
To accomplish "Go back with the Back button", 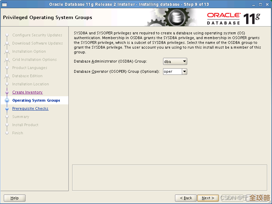I will pyautogui.click(x=186, y=198).
